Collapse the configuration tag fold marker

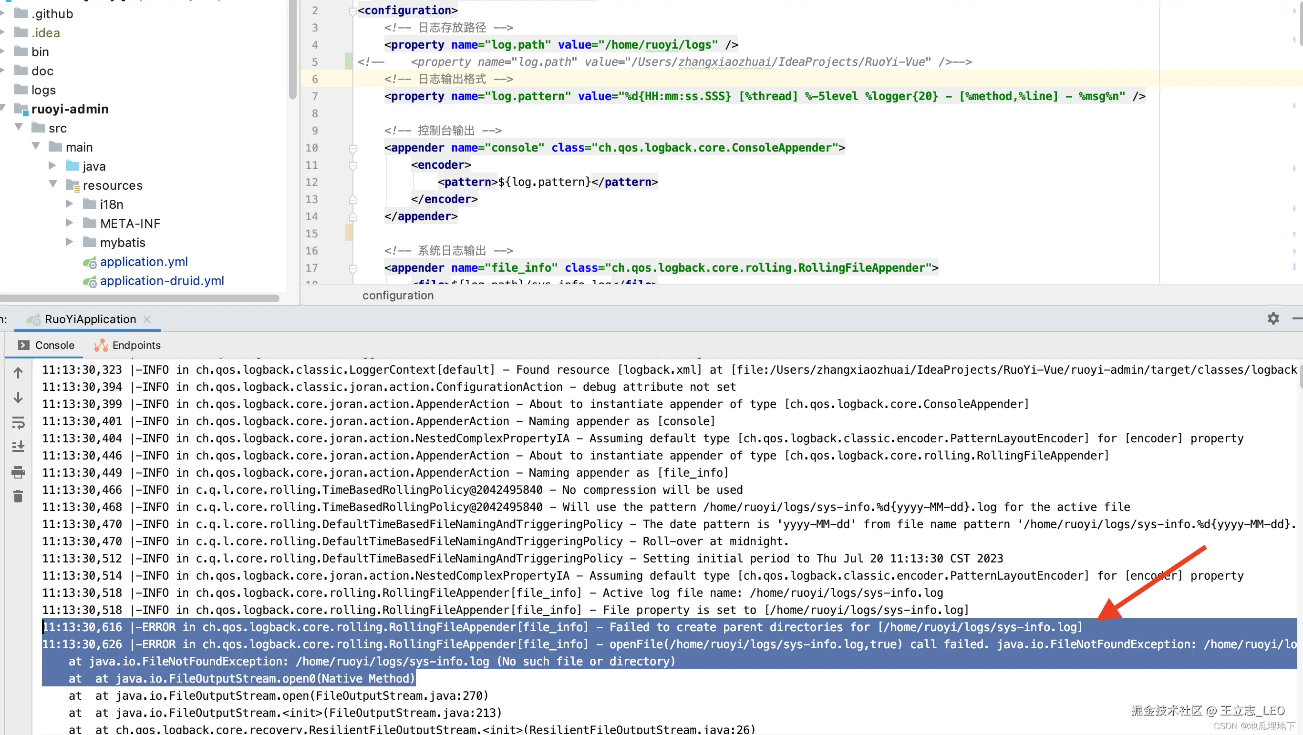pos(353,10)
